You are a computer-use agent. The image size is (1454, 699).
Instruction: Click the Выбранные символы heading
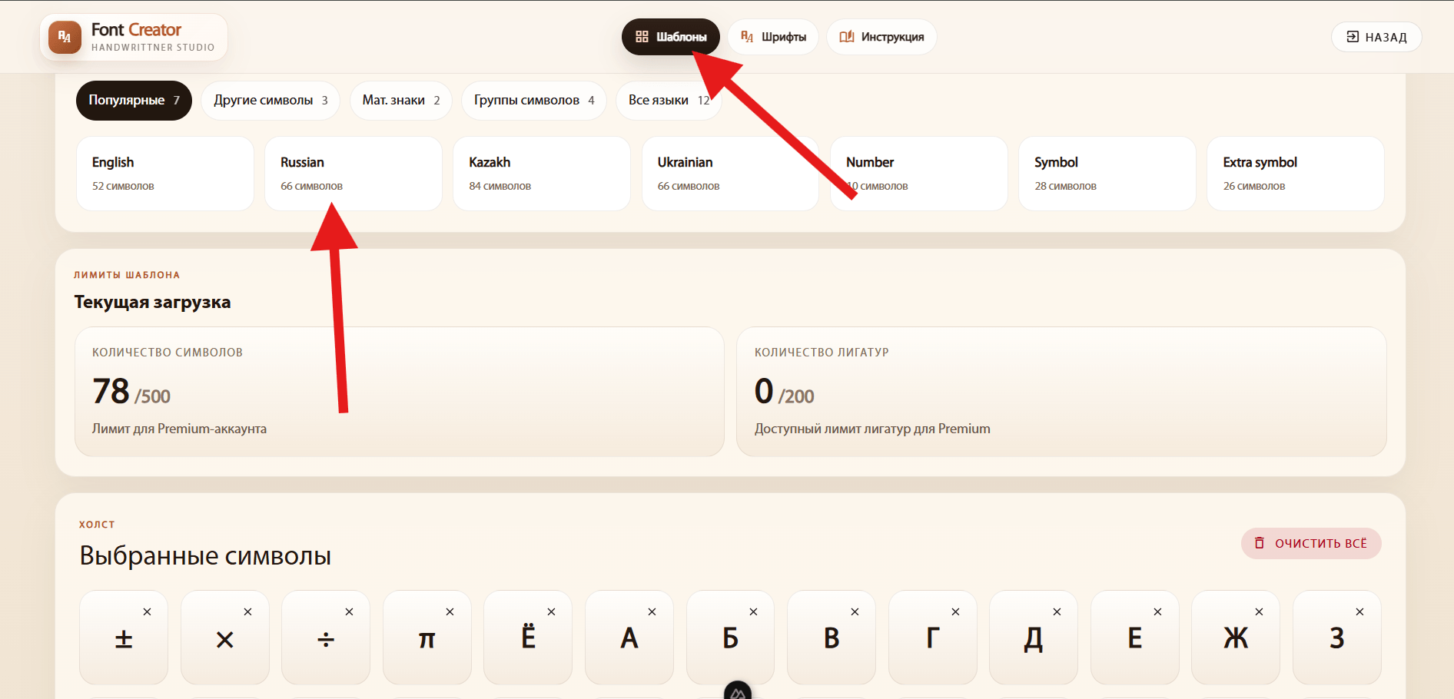pos(205,555)
